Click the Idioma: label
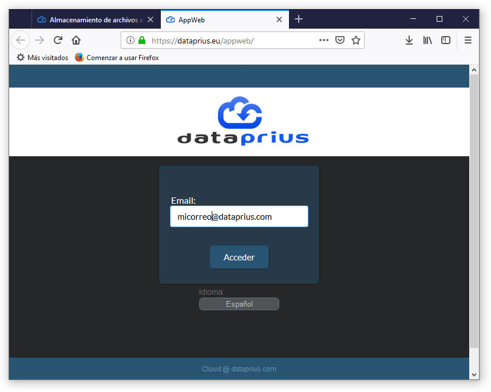 pos(212,292)
